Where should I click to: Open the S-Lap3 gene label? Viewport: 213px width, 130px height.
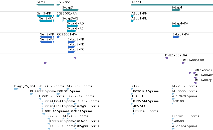click(68, 7)
